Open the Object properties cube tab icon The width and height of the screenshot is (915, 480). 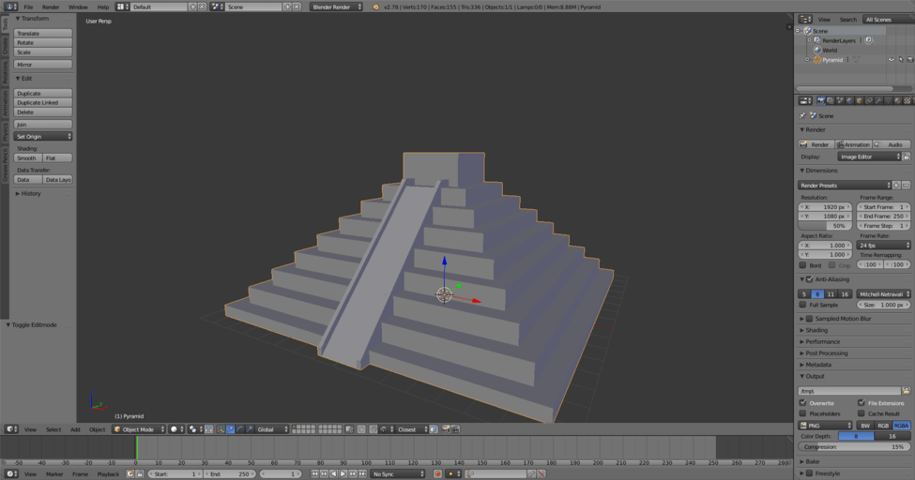click(860, 101)
